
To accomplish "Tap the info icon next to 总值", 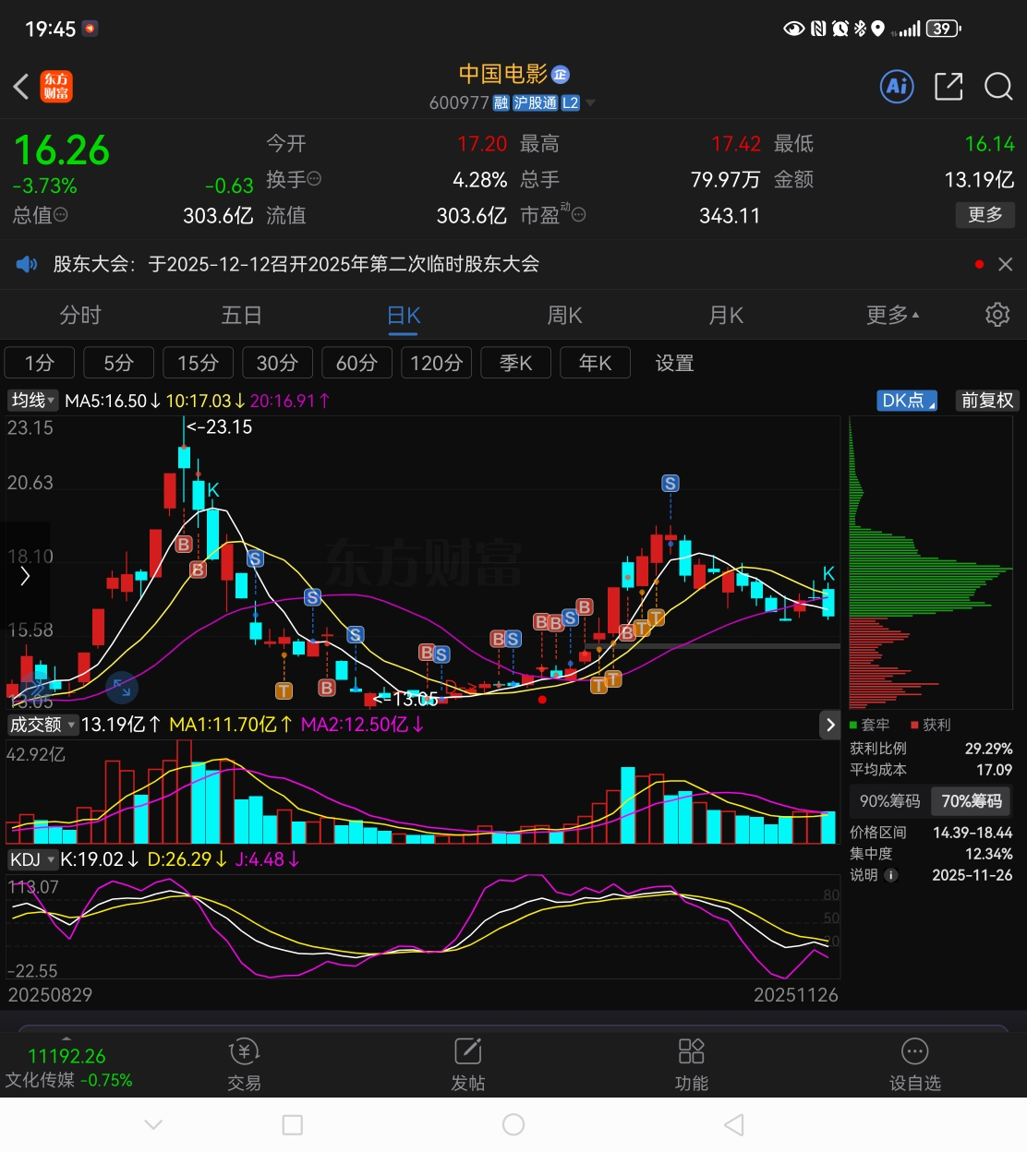I will [61, 215].
